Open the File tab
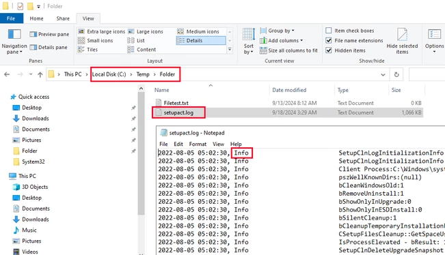The height and width of the screenshot is (255, 445). pyautogui.click(x=11, y=18)
